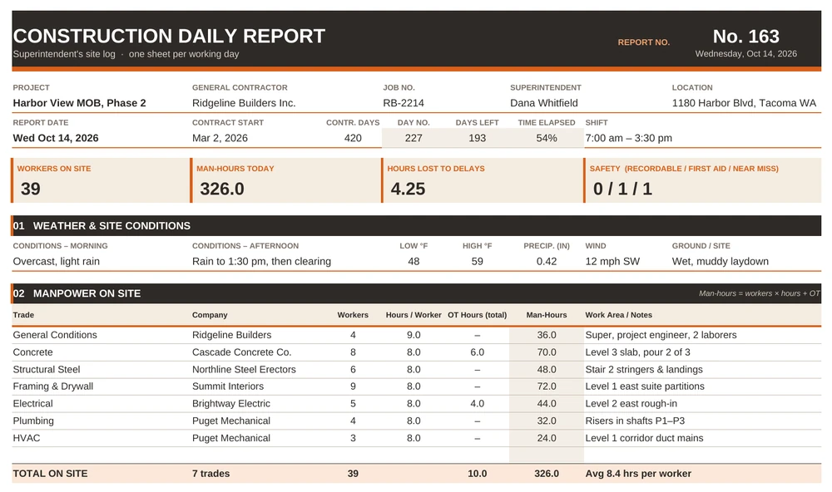This screenshot has width=832, height=492.
Task: Select Super, project engineer, 2 laborers note
Action: 661,335
